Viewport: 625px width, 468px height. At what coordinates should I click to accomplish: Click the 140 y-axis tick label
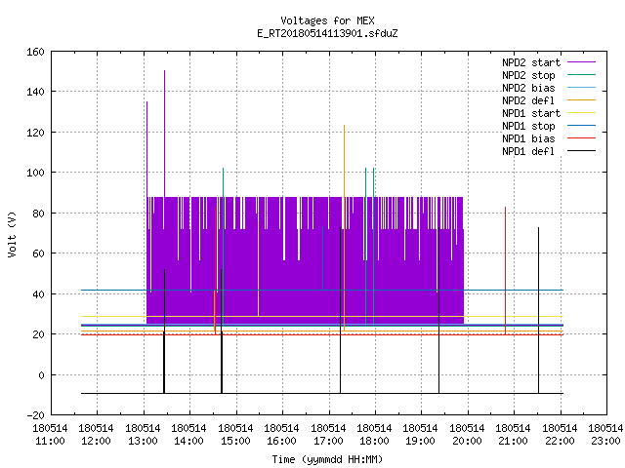pyautogui.click(x=35, y=92)
